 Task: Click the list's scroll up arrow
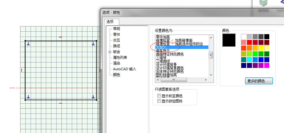click(x=211, y=37)
